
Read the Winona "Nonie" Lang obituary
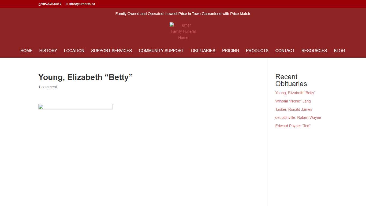click(x=293, y=101)
